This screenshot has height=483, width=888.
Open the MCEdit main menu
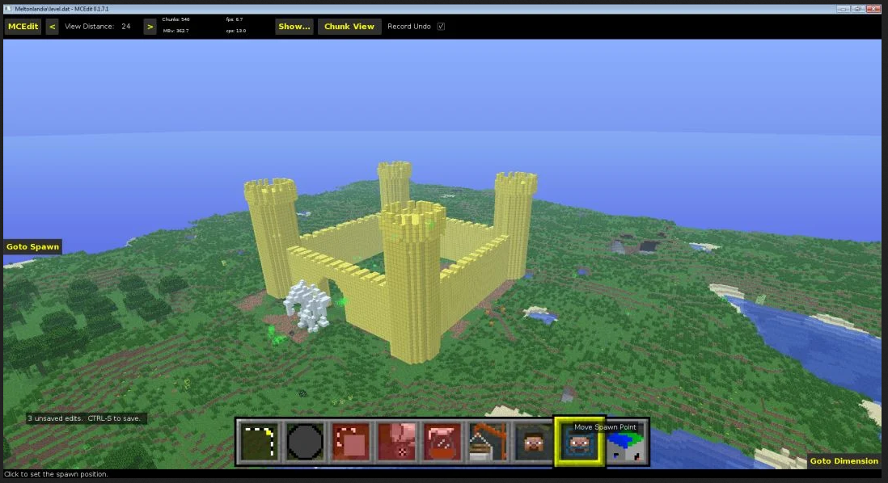pyautogui.click(x=23, y=27)
